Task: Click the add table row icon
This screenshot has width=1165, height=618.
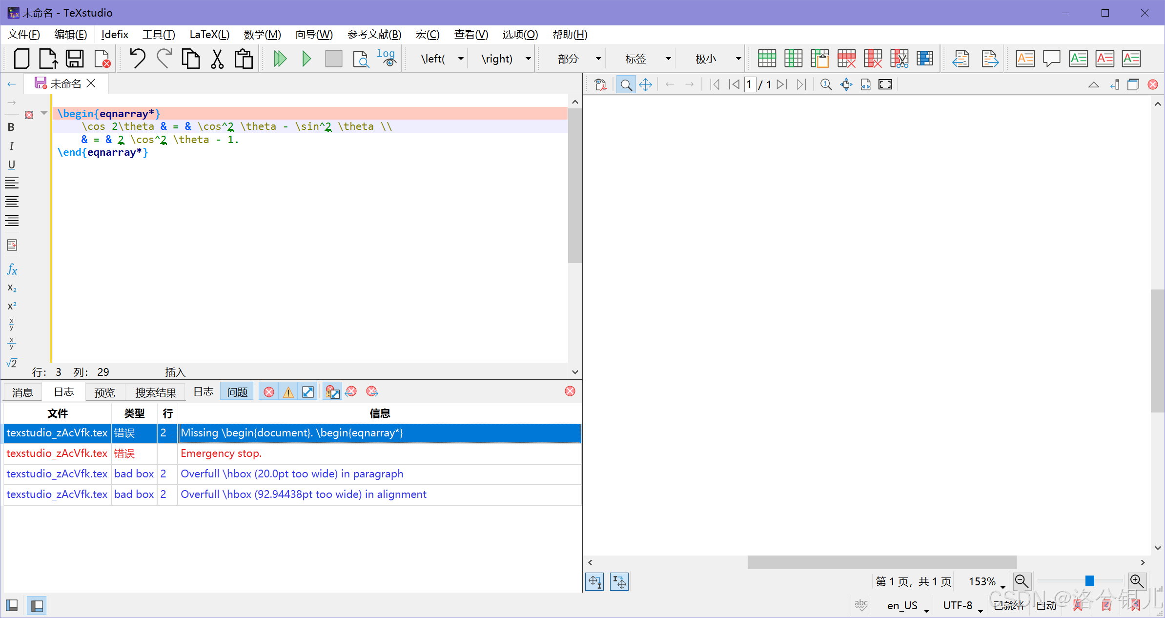Action: [x=767, y=59]
